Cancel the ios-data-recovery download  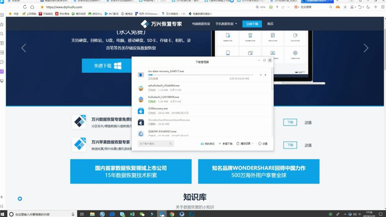pyautogui.click(x=265, y=75)
